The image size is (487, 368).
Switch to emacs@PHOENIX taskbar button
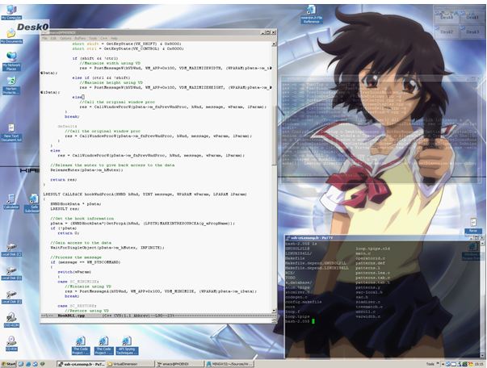click(179, 364)
